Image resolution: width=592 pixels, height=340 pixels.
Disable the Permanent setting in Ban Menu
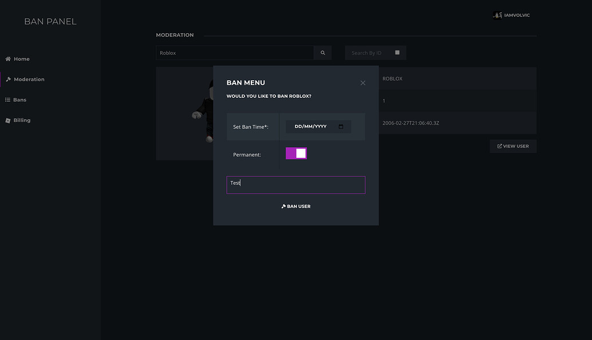click(x=296, y=153)
